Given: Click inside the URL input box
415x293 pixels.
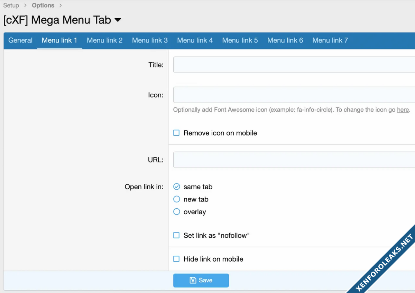Looking at the screenshot, I should 294,160.
